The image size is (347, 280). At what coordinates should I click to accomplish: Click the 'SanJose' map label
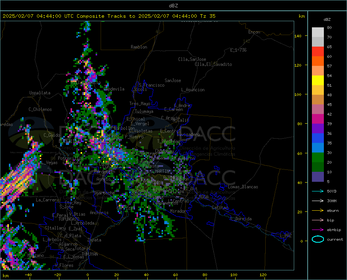click(x=173, y=80)
